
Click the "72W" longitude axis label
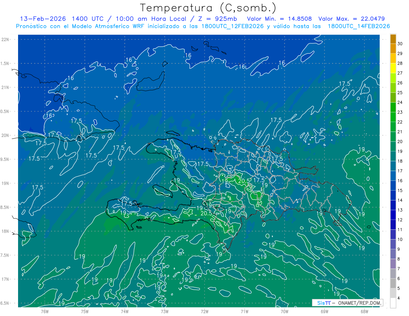(204, 311)
